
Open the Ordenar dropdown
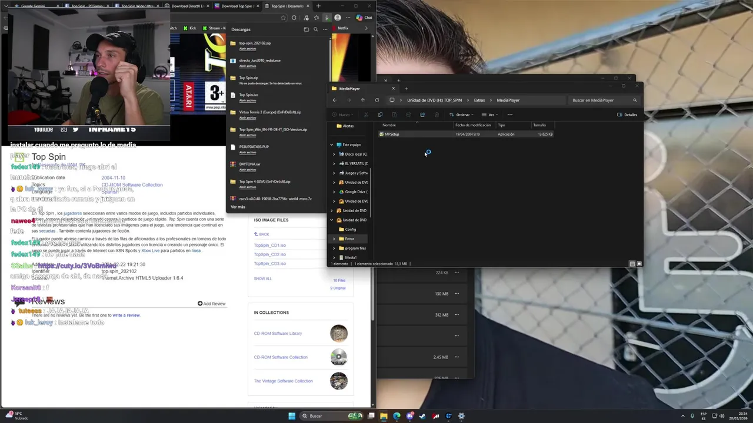point(462,115)
